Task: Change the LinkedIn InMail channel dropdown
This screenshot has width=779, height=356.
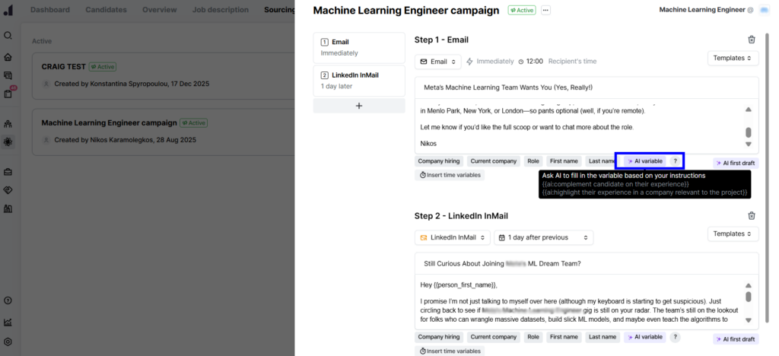Action: coord(452,237)
